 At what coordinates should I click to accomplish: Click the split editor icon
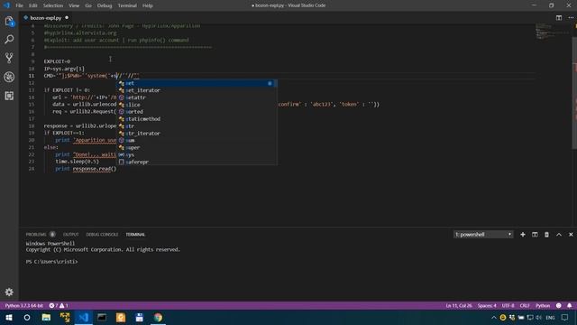[x=559, y=18]
